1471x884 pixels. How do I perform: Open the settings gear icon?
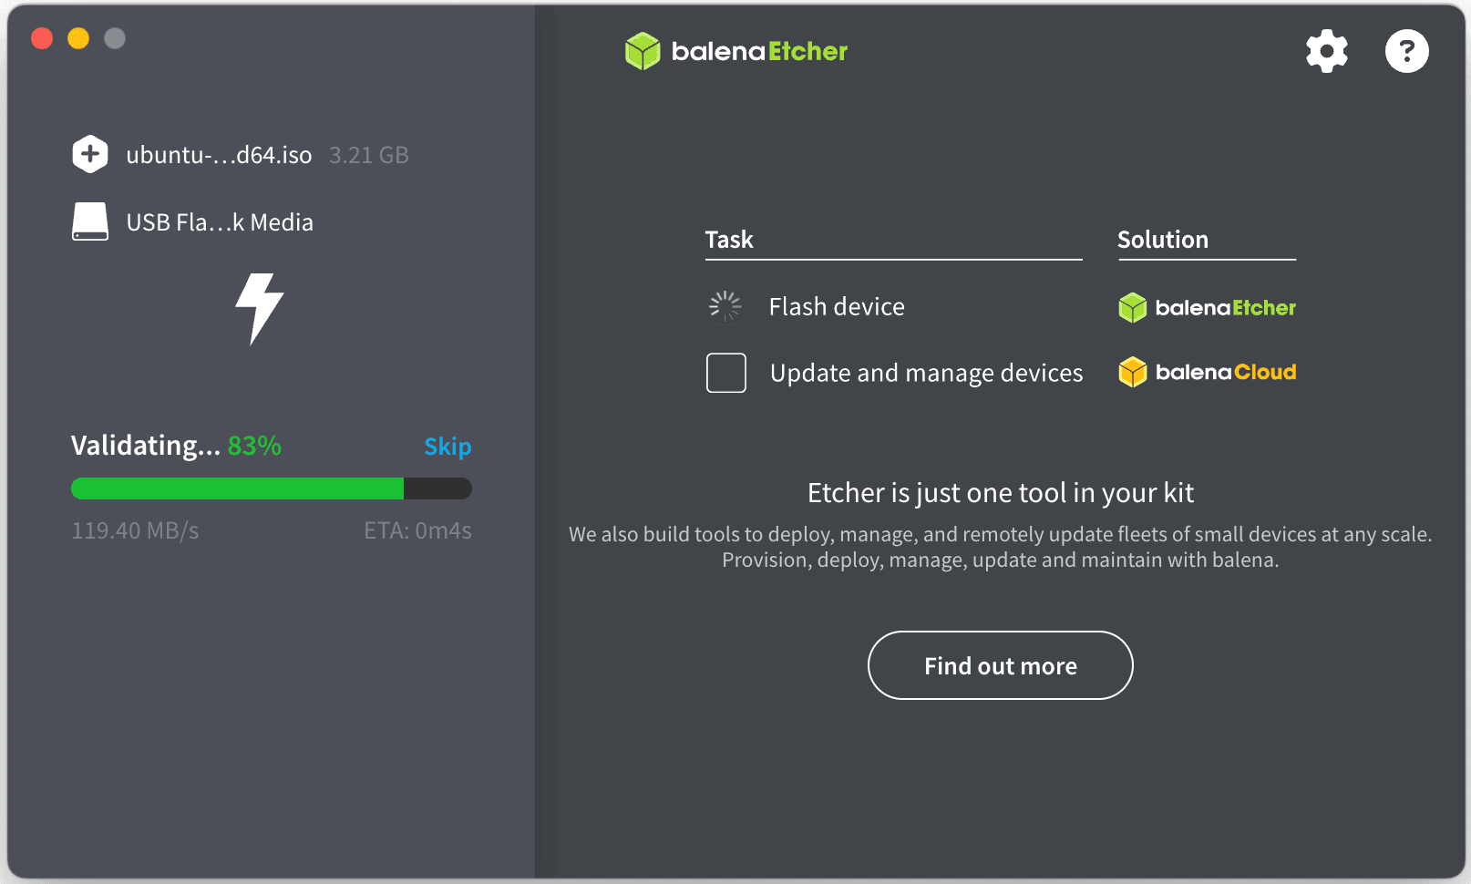click(1326, 51)
